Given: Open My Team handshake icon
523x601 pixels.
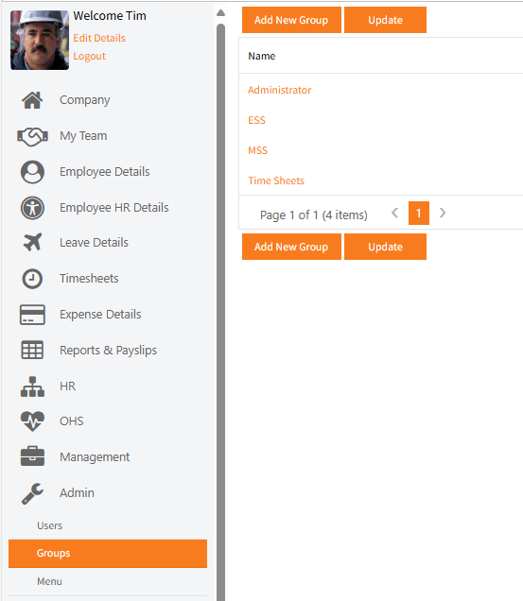Looking at the screenshot, I should pyautogui.click(x=32, y=136).
